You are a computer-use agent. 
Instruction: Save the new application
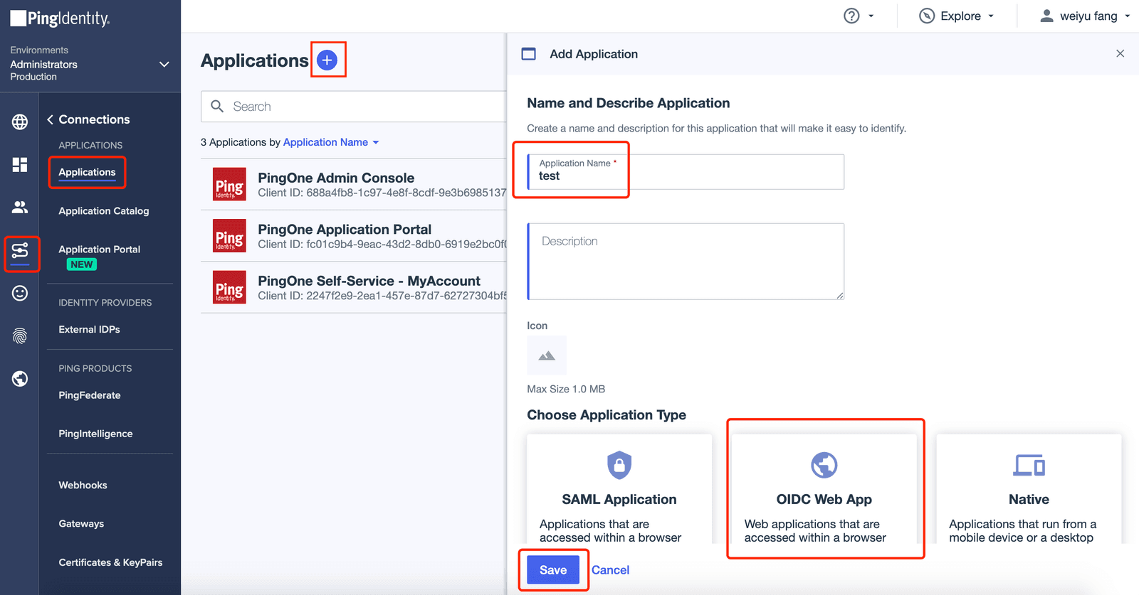point(553,569)
